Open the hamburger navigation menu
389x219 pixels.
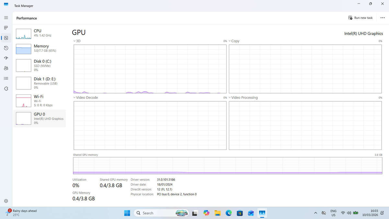click(6, 18)
